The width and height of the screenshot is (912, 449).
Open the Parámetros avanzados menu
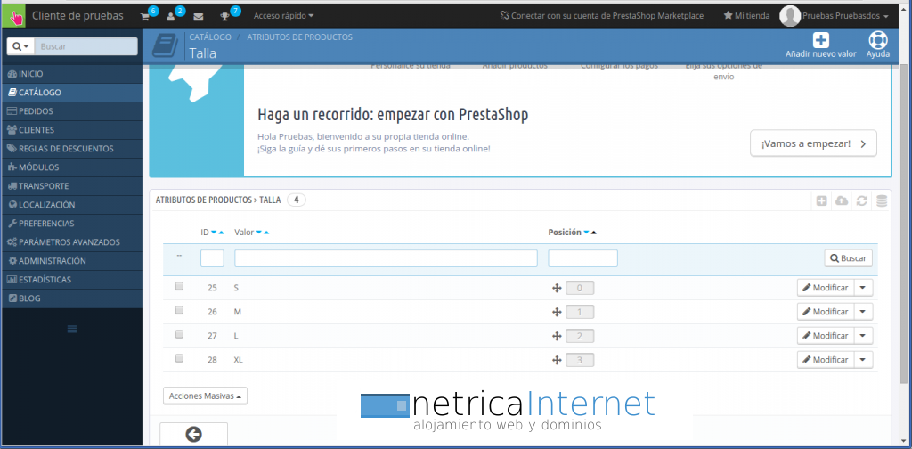pyautogui.click(x=72, y=242)
